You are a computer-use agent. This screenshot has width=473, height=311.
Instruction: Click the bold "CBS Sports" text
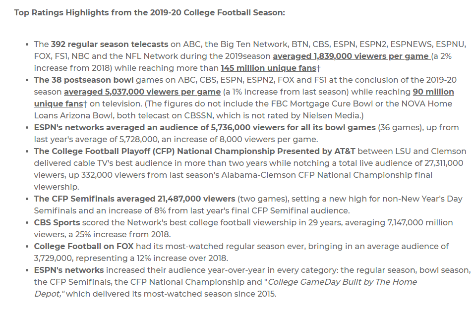point(57,222)
